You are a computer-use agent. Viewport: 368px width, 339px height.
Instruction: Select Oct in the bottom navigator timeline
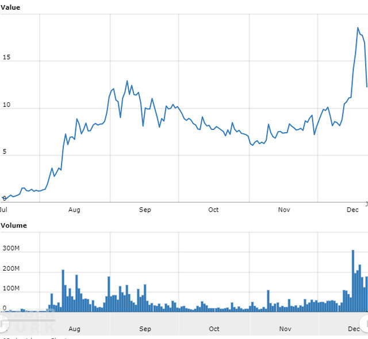click(214, 329)
